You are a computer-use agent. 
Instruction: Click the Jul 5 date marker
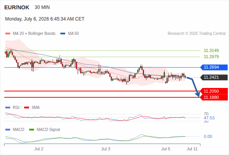pyautogui.click(x=166, y=149)
